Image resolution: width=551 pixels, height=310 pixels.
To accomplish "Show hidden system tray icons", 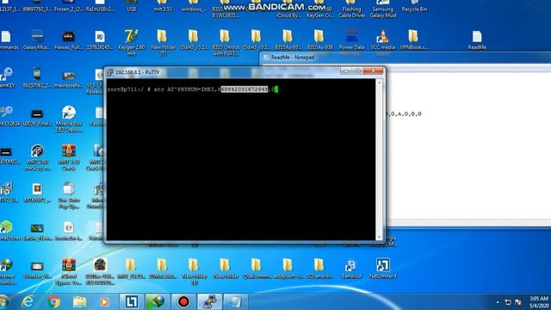I will point(498,302).
